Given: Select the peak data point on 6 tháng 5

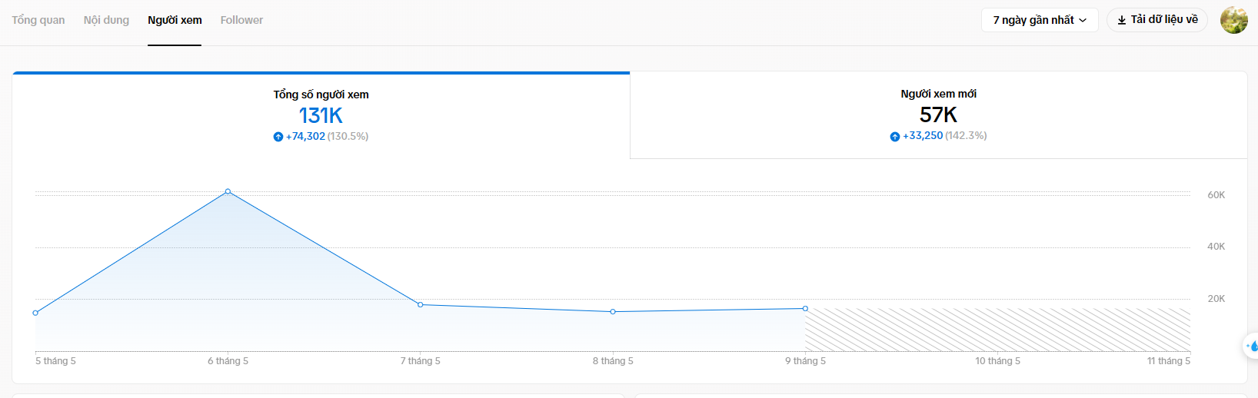Looking at the screenshot, I should click(228, 191).
